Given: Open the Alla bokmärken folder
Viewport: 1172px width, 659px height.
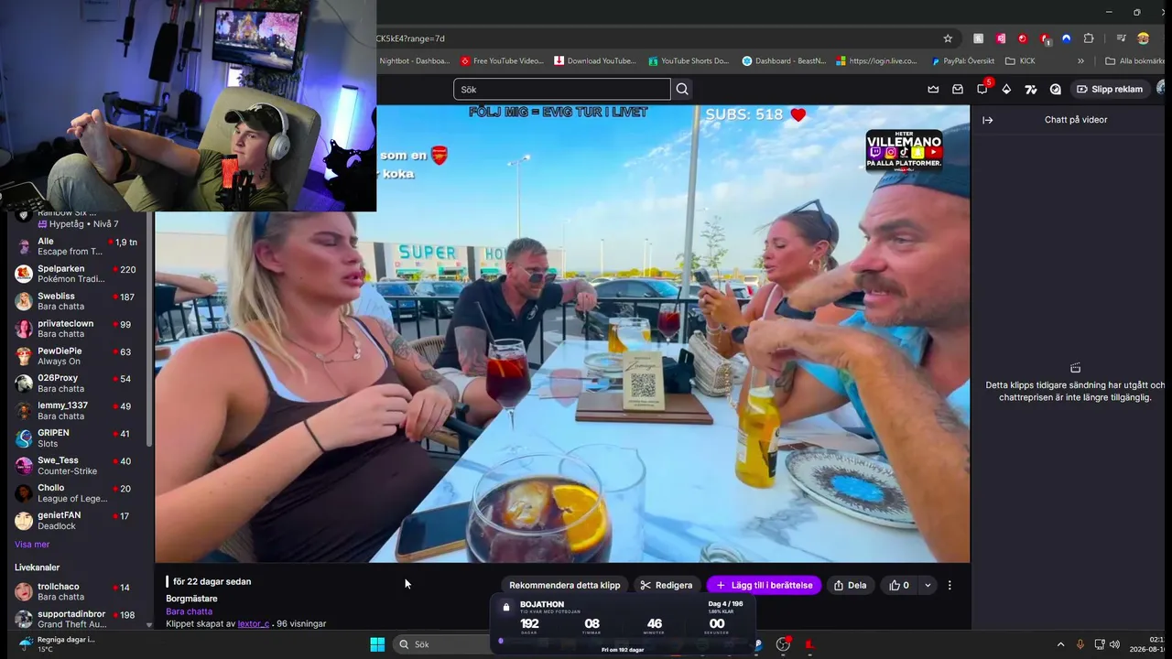Looking at the screenshot, I should coord(1135,61).
